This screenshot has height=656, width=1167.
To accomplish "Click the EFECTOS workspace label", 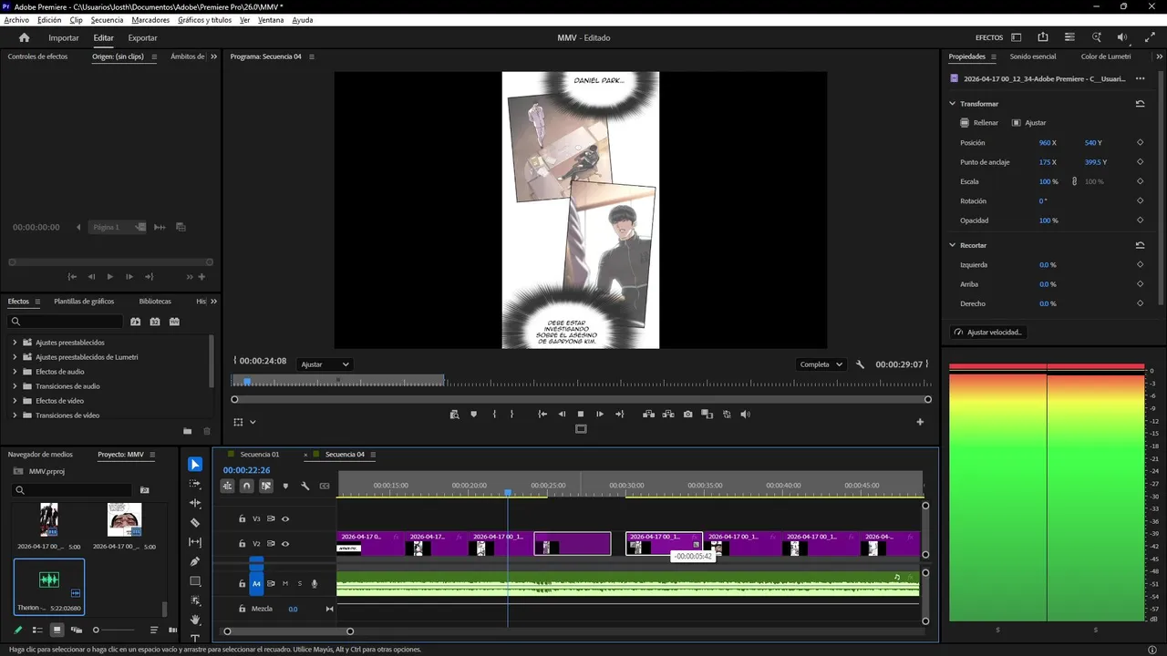I will 989,38.
